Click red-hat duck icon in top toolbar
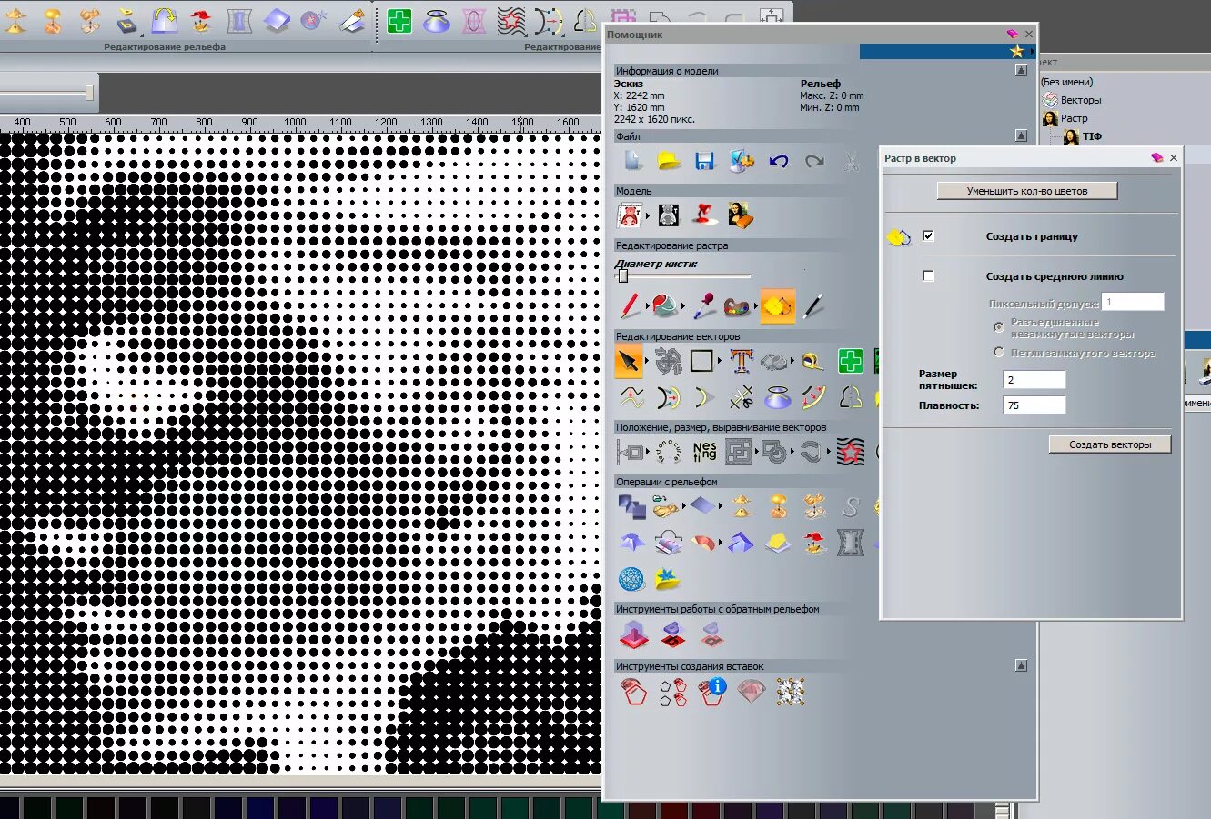Viewport: 1211px width, 819px height. point(201,20)
